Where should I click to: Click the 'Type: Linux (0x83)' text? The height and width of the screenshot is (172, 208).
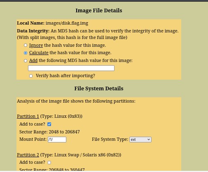(61, 116)
